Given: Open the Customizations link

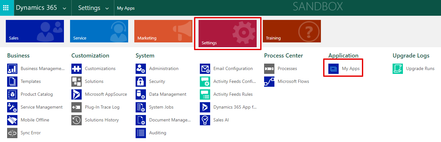Looking at the screenshot, I should (x=100, y=69).
